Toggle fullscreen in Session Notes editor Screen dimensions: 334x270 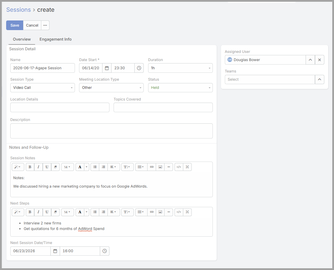pyautogui.click(x=187, y=167)
